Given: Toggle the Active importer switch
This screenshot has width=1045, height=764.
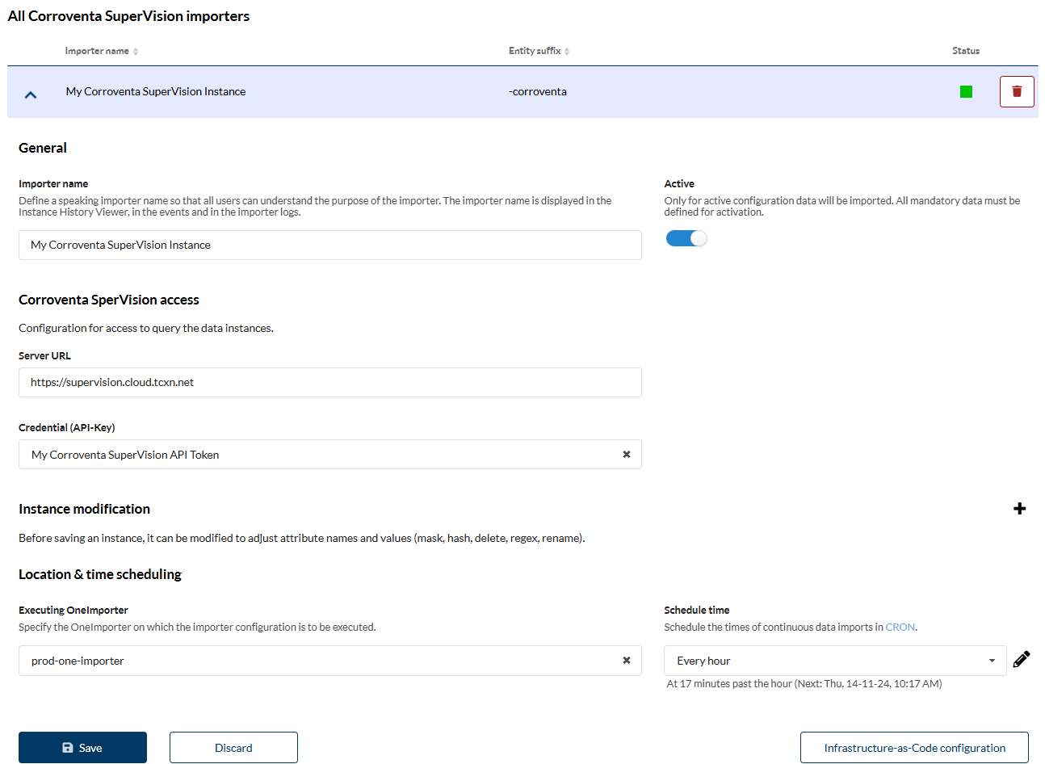Looking at the screenshot, I should [x=686, y=238].
